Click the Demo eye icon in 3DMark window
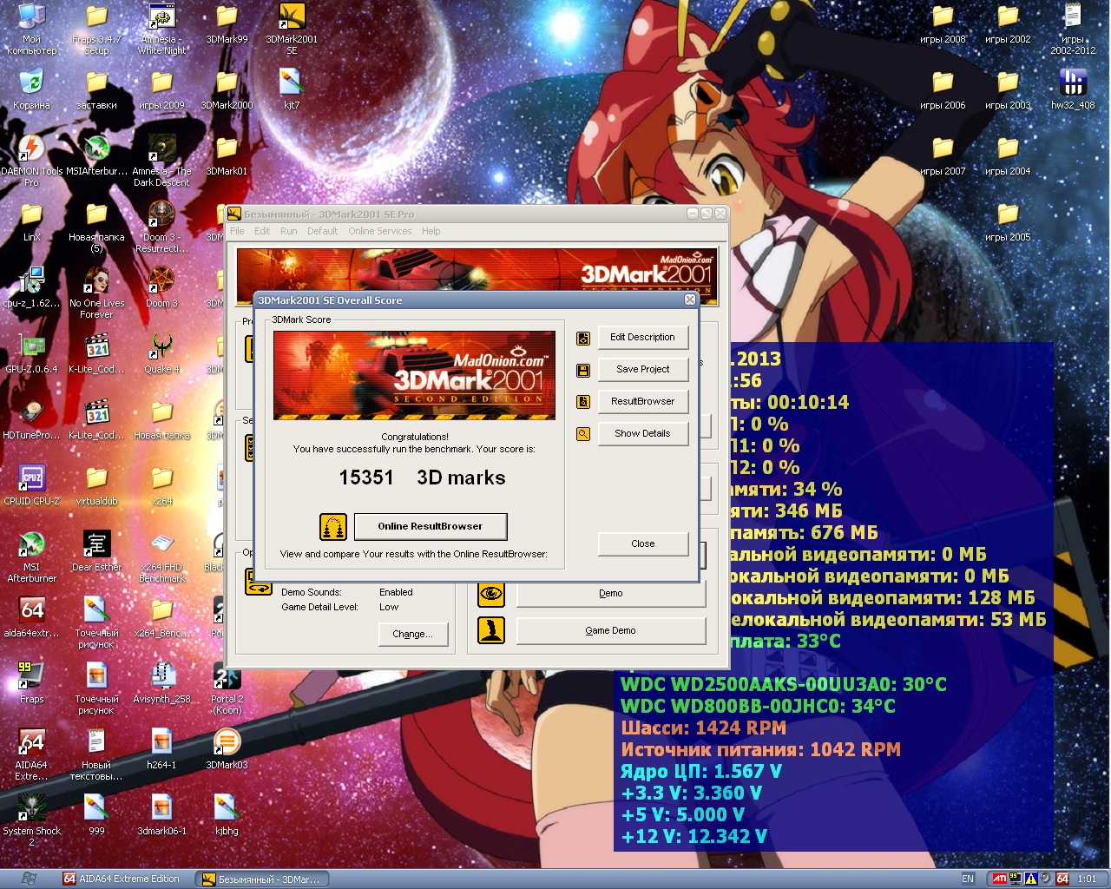This screenshot has width=1111, height=889. (x=491, y=594)
